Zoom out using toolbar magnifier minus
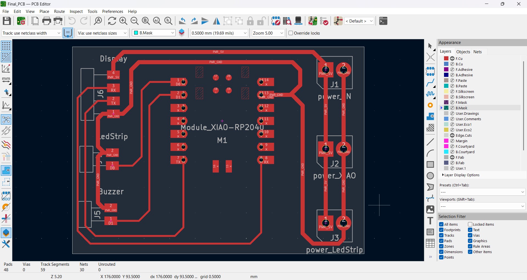The width and height of the screenshot is (527, 280). pyautogui.click(x=135, y=21)
